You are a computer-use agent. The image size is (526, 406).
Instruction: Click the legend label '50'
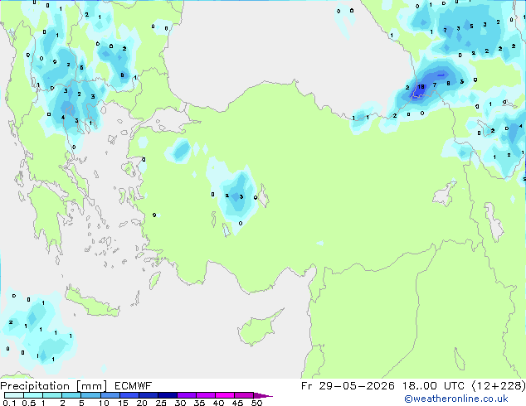256,403
